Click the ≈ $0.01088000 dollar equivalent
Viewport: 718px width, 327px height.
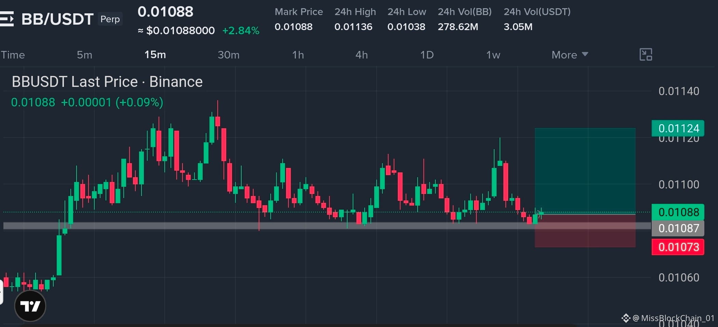click(176, 30)
